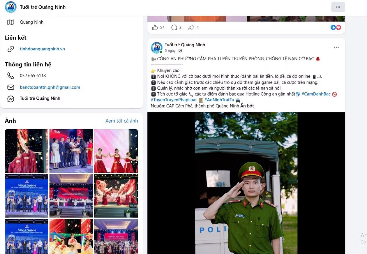Image resolution: width=367 pixels, height=254 pixels.
Task: Click the share arrow icon showing 4
Action: (x=191, y=27)
